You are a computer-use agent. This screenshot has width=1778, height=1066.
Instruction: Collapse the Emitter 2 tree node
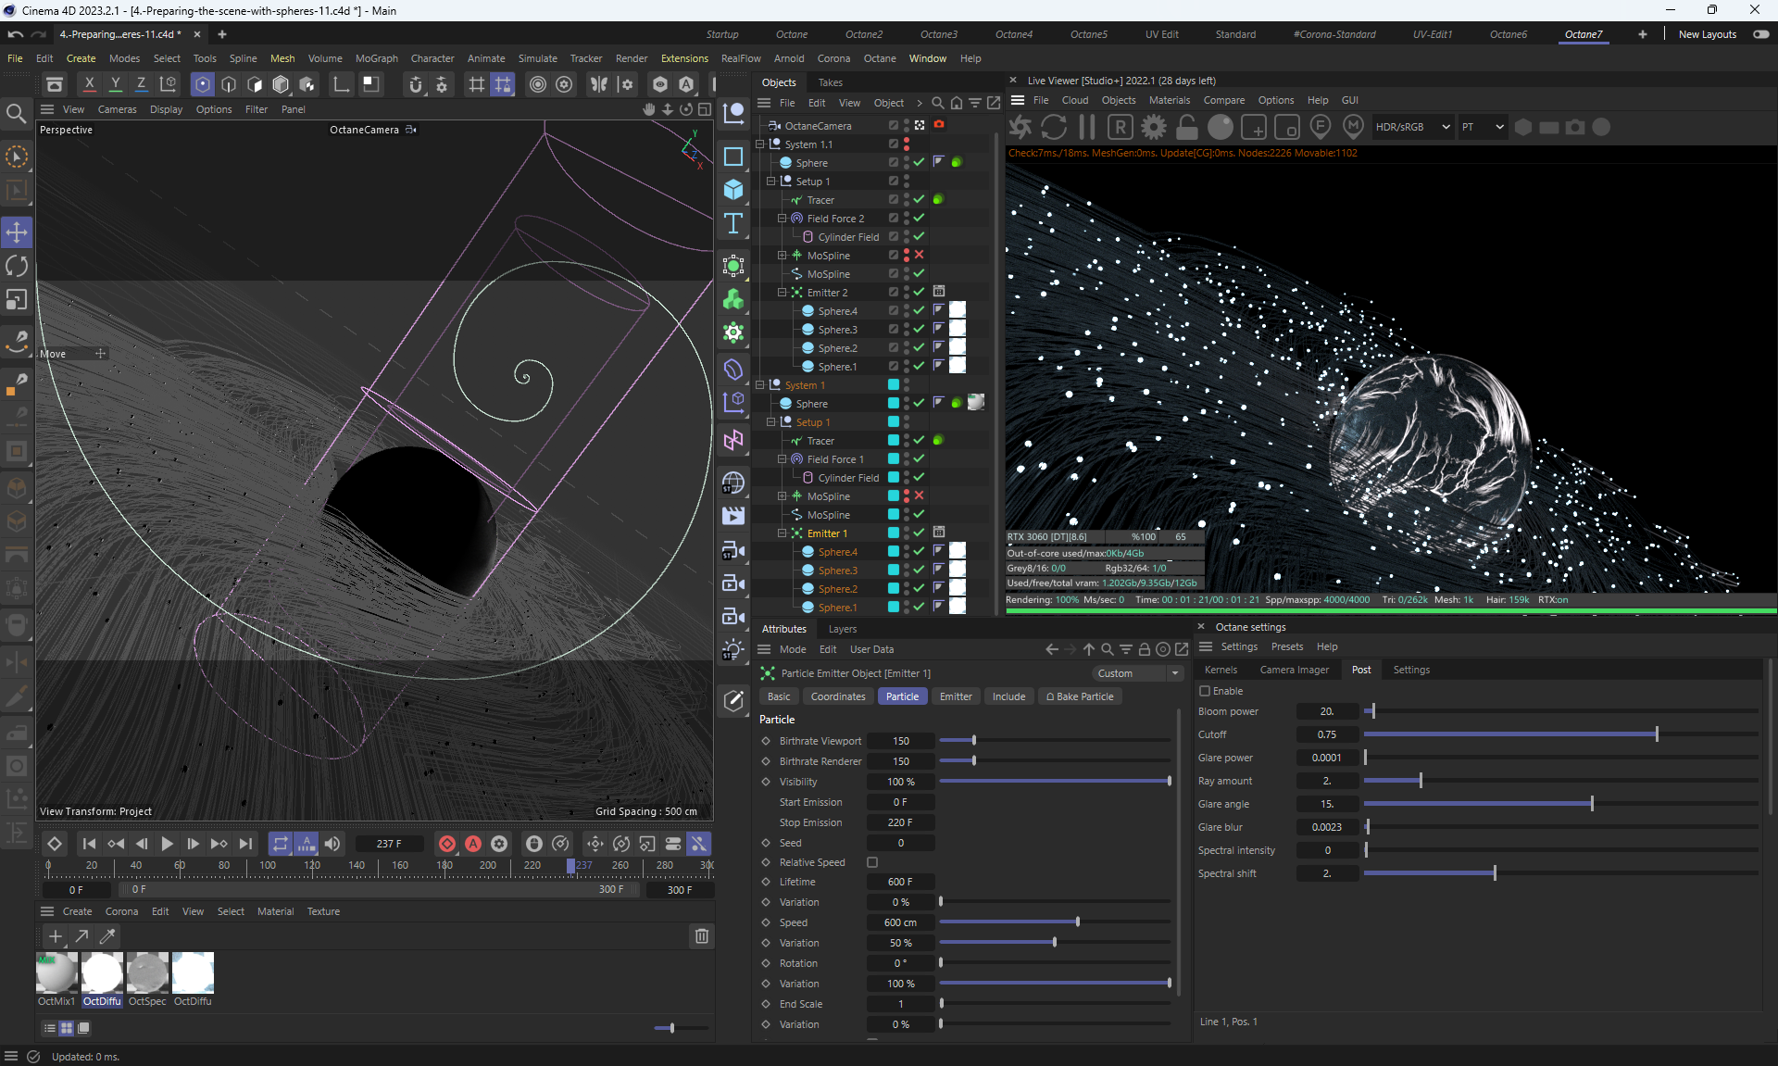[782, 293]
